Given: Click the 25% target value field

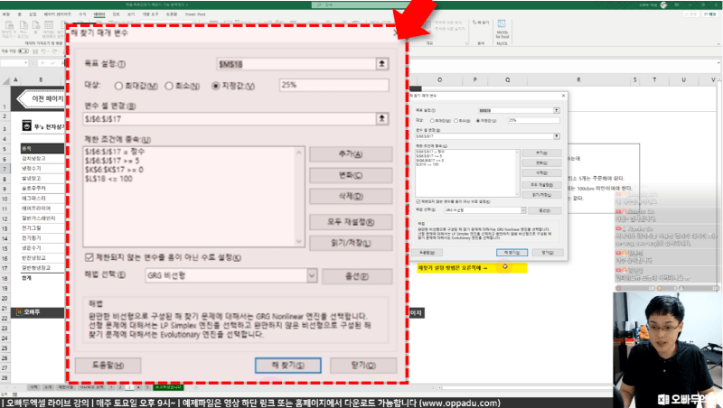Looking at the screenshot, I should pyautogui.click(x=333, y=85).
